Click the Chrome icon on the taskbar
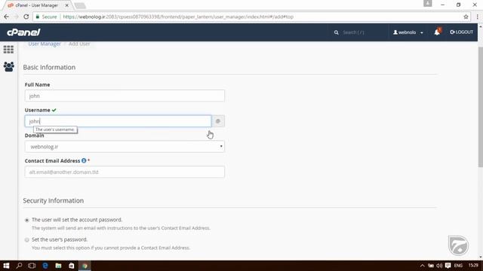 pos(85,266)
